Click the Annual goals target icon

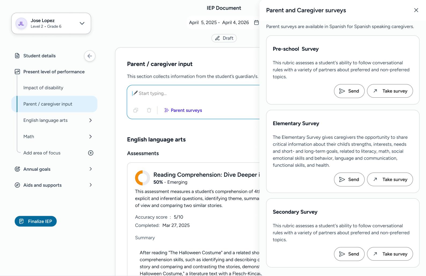coord(17,169)
